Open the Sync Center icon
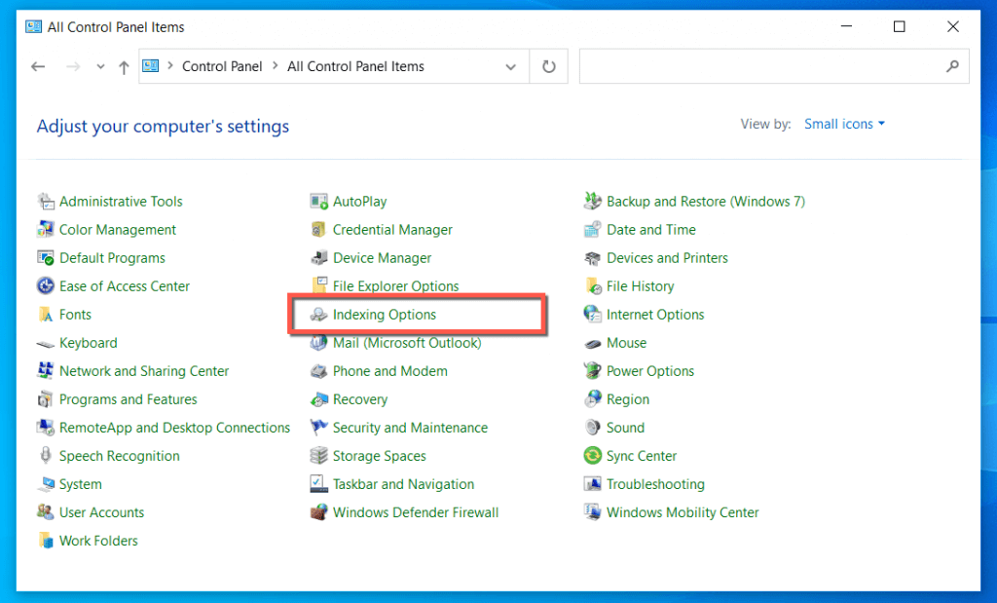Screen dimensions: 997x603 tap(592, 456)
